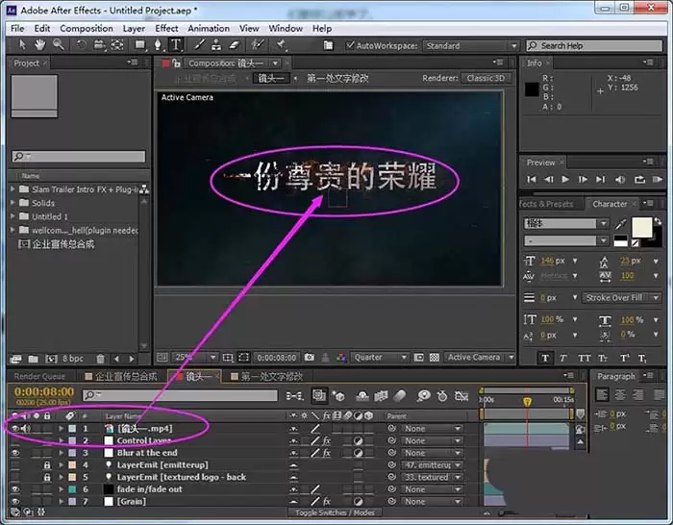Click the timeline search field
Image resolution: width=673 pixels, height=525 pixels.
181,395
